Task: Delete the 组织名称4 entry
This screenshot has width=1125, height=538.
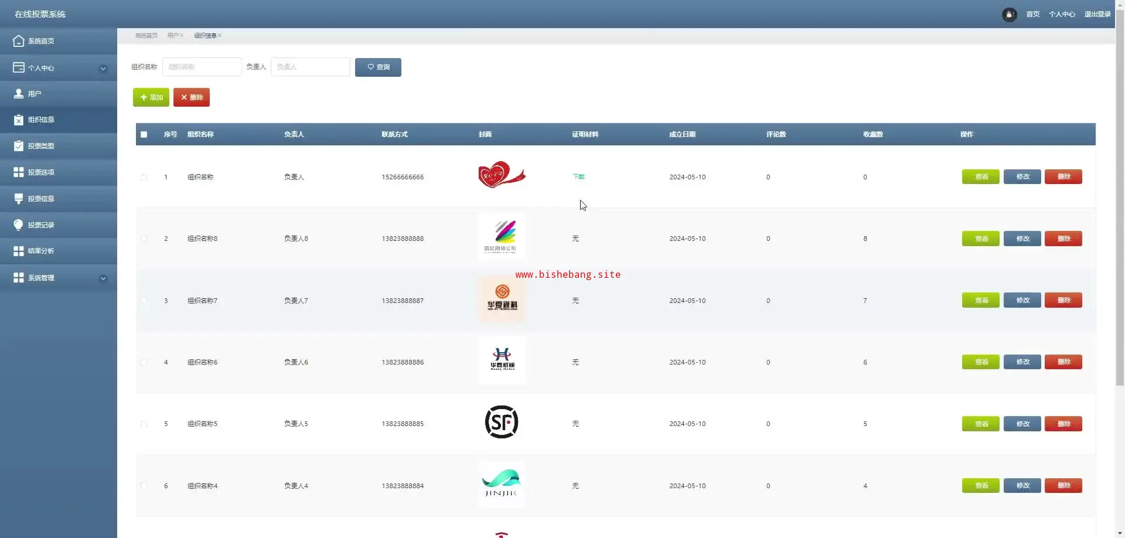Action: click(x=1063, y=486)
